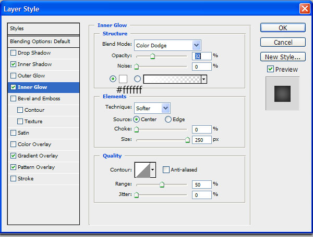This screenshot has width=313, height=237.
Task: Click the OK button
Action: coord(283,28)
